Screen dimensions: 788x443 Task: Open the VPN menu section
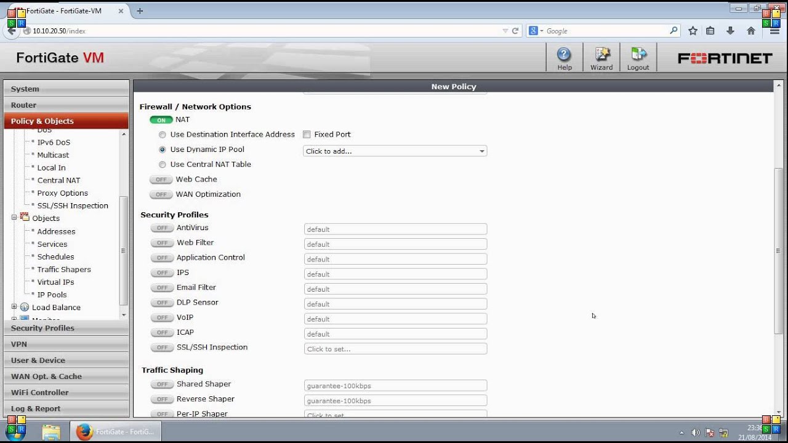66,344
